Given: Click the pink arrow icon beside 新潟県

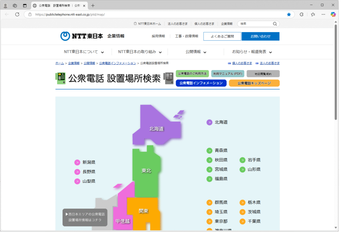Looking at the screenshot, I should coord(77,163).
